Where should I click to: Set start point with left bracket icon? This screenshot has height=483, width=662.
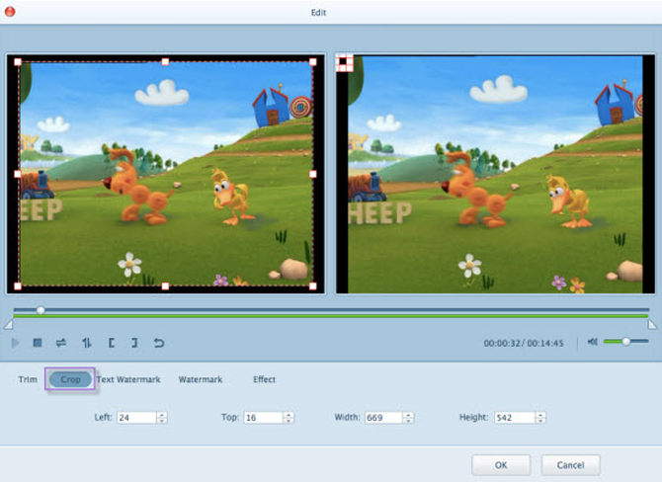point(111,343)
